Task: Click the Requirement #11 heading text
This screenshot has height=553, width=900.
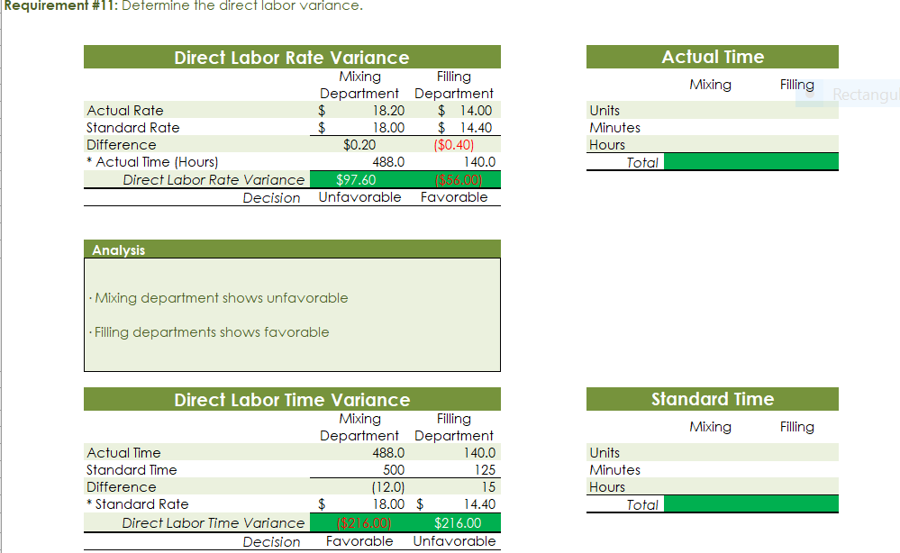Action: coord(183,5)
